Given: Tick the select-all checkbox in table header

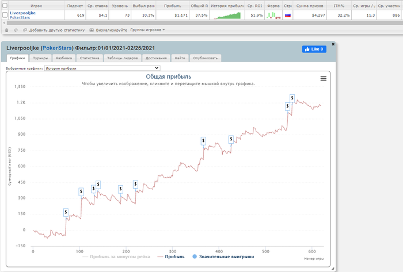Looking at the screenshot, I should (x=5, y=5).
